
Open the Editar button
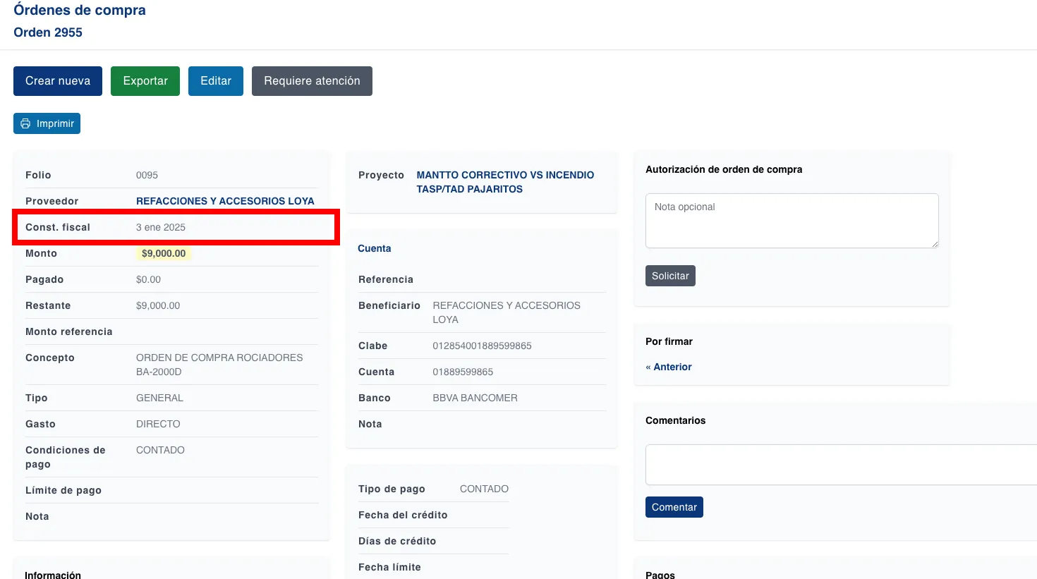pos(216,81)
